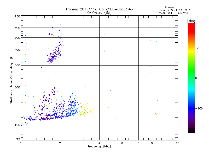Click the dark point right of 10 MHz near 150 km
Viewport: 209px width, 156px height.
tap(158, 100)
